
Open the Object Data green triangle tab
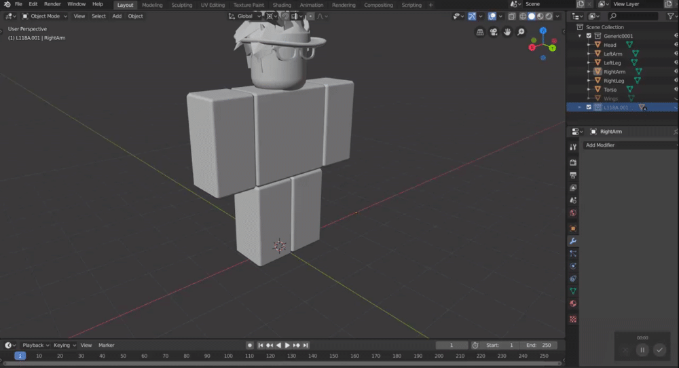(x=573, y=291)
